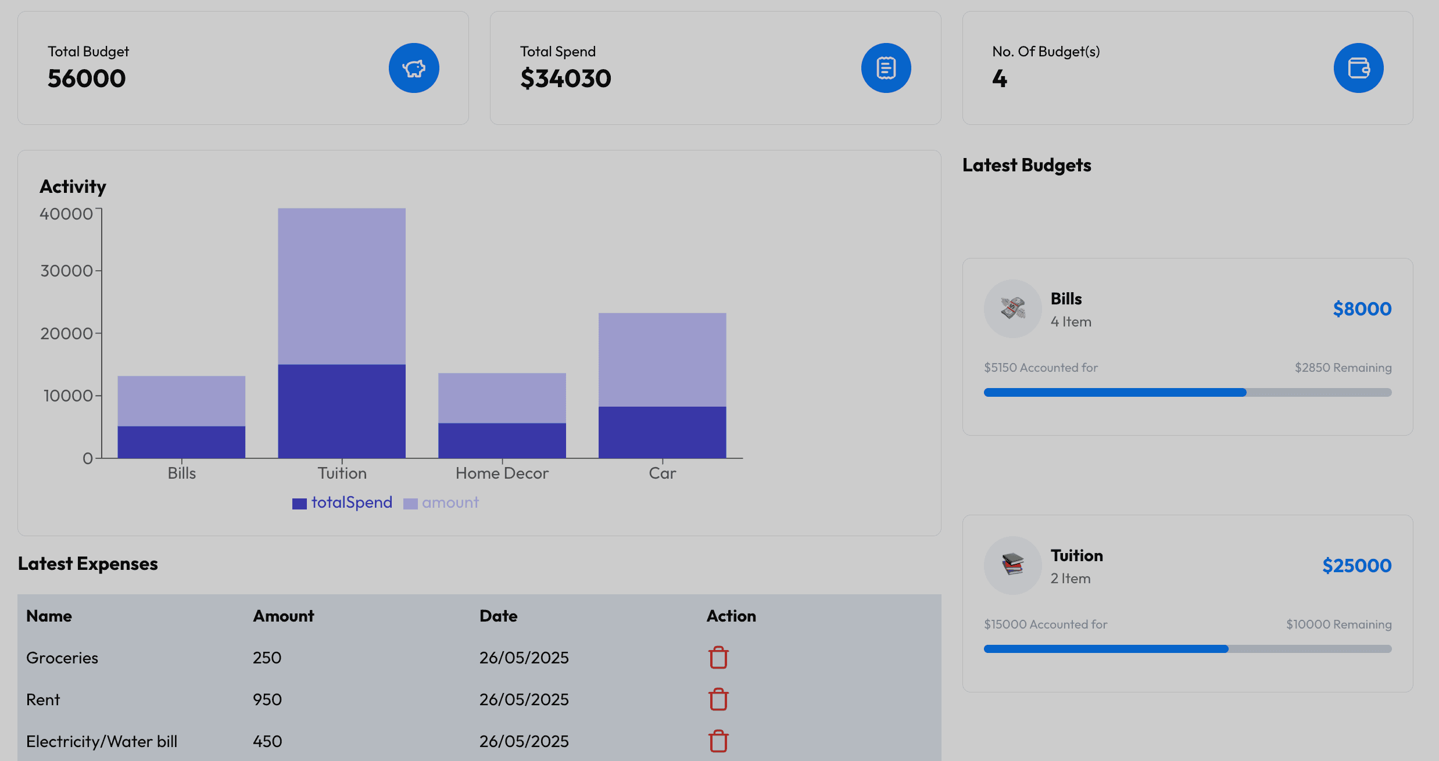Click the receipt icon in Total Spend card
1439x761 pixels.
(886, 68)
